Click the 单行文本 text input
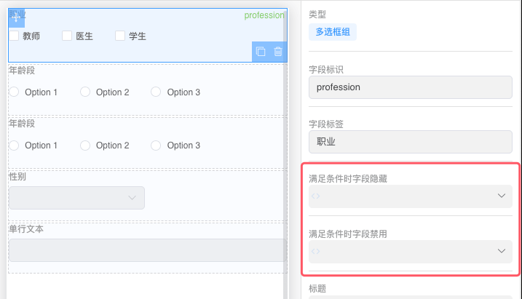This screenshot has width=522, height=299. (x=146, y=250)
